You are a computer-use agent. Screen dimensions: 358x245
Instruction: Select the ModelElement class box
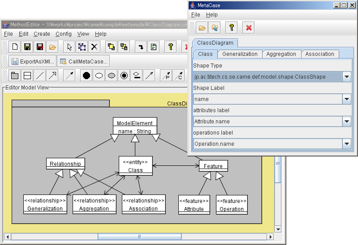(x=135, y=126)
